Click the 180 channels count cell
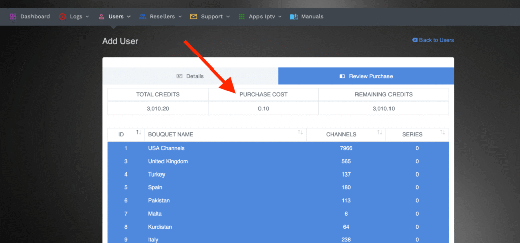 pyautogui.click(x=346, y=187)
